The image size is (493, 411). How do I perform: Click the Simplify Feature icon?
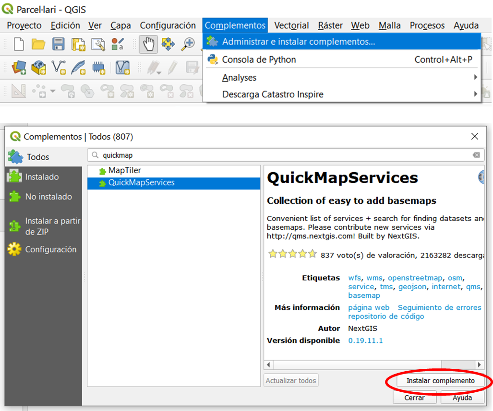(87, 92)
